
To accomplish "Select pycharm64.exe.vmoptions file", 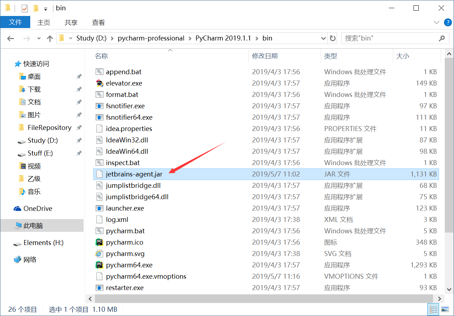I will click(x=266, y=276).
